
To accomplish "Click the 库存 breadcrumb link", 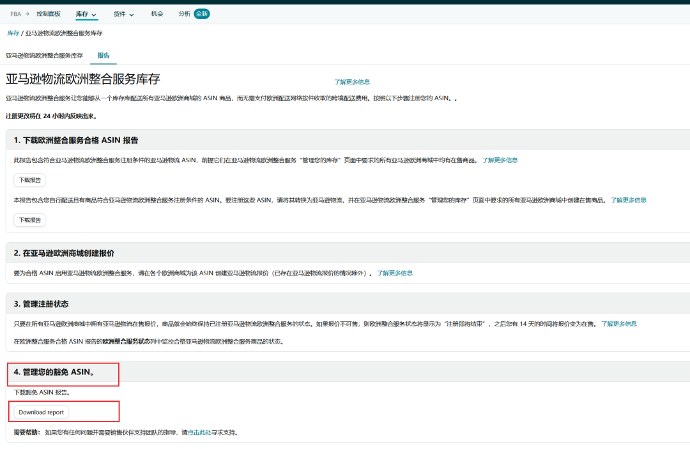I will point(13,33).
